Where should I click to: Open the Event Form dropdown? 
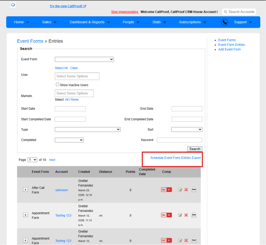point(84,59)
